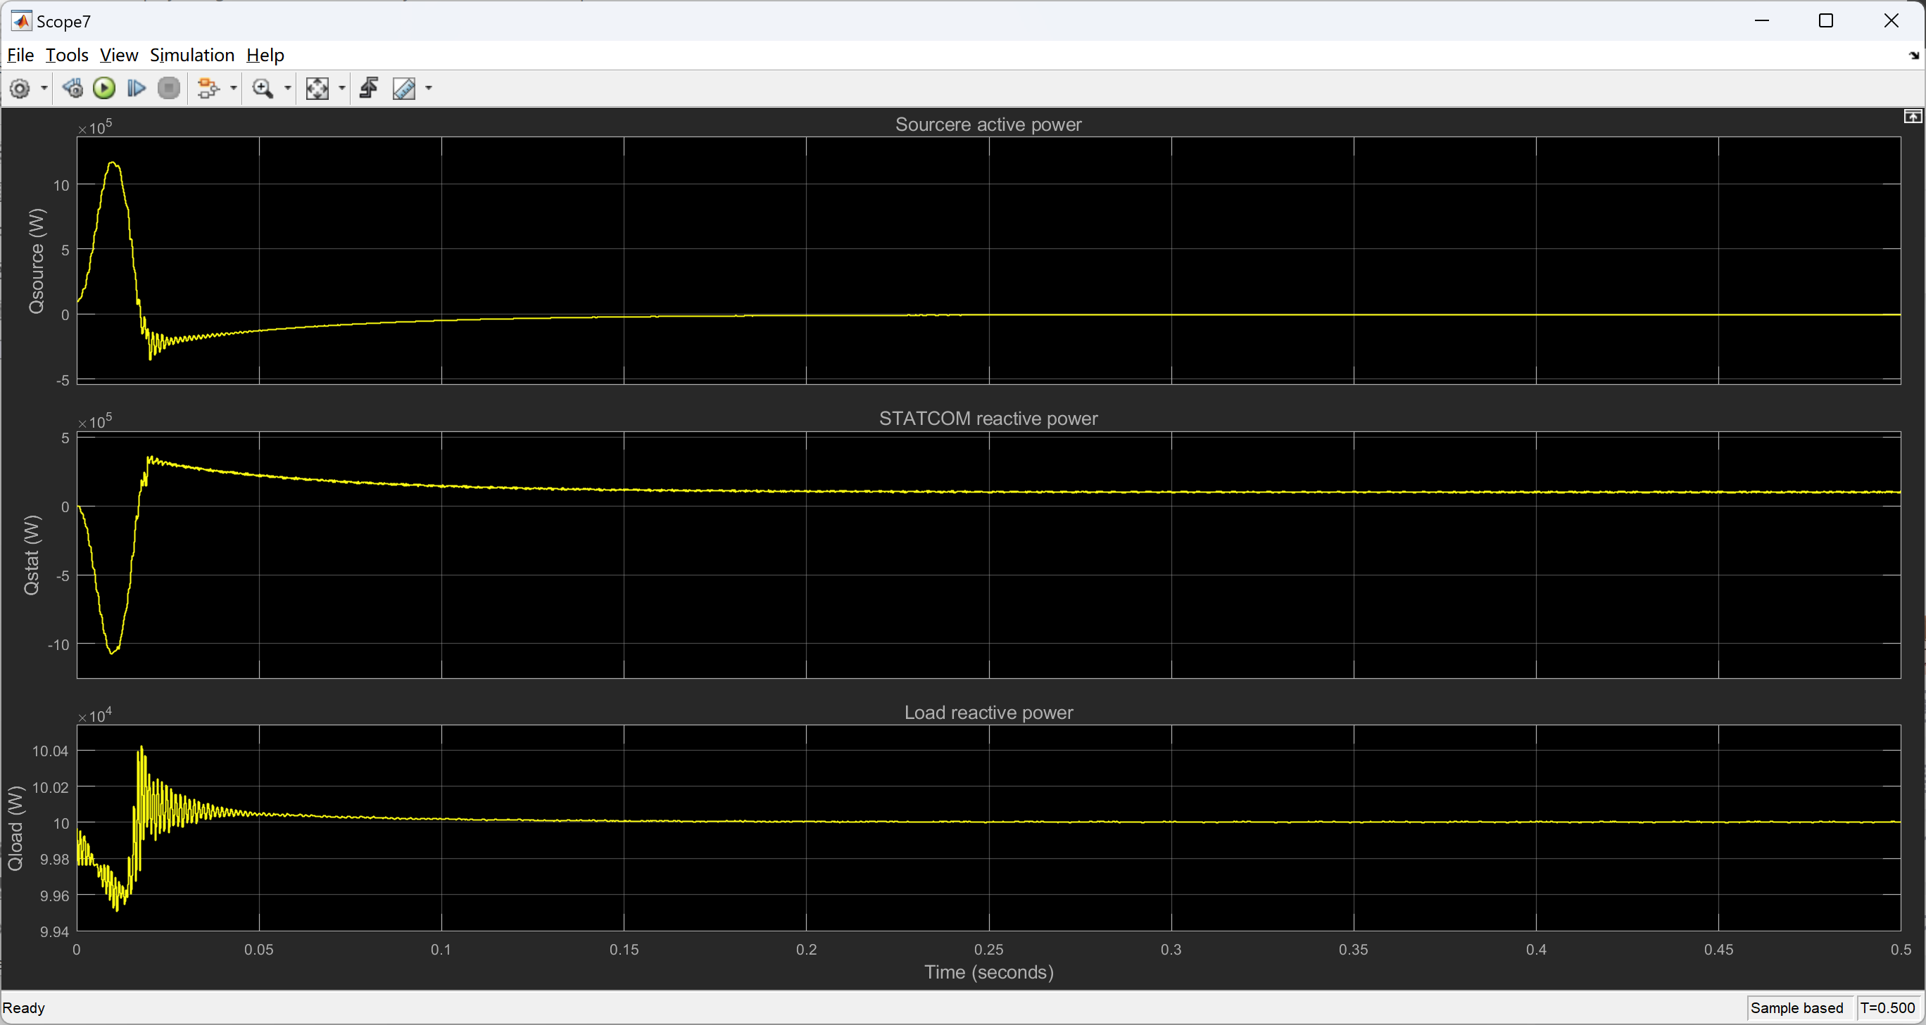Click the Step Back button
Screen dimensions: 1926x1025
[72, 88]
